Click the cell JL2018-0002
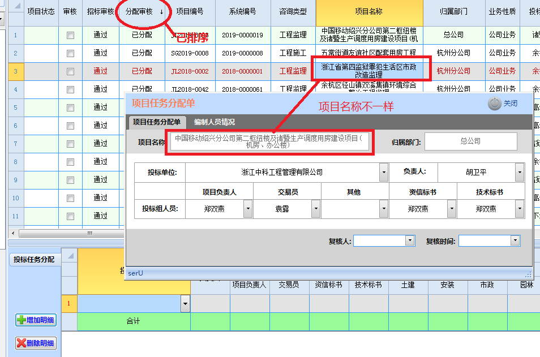The height and width of the screenshot is (357, 540). tap(190, 72)
